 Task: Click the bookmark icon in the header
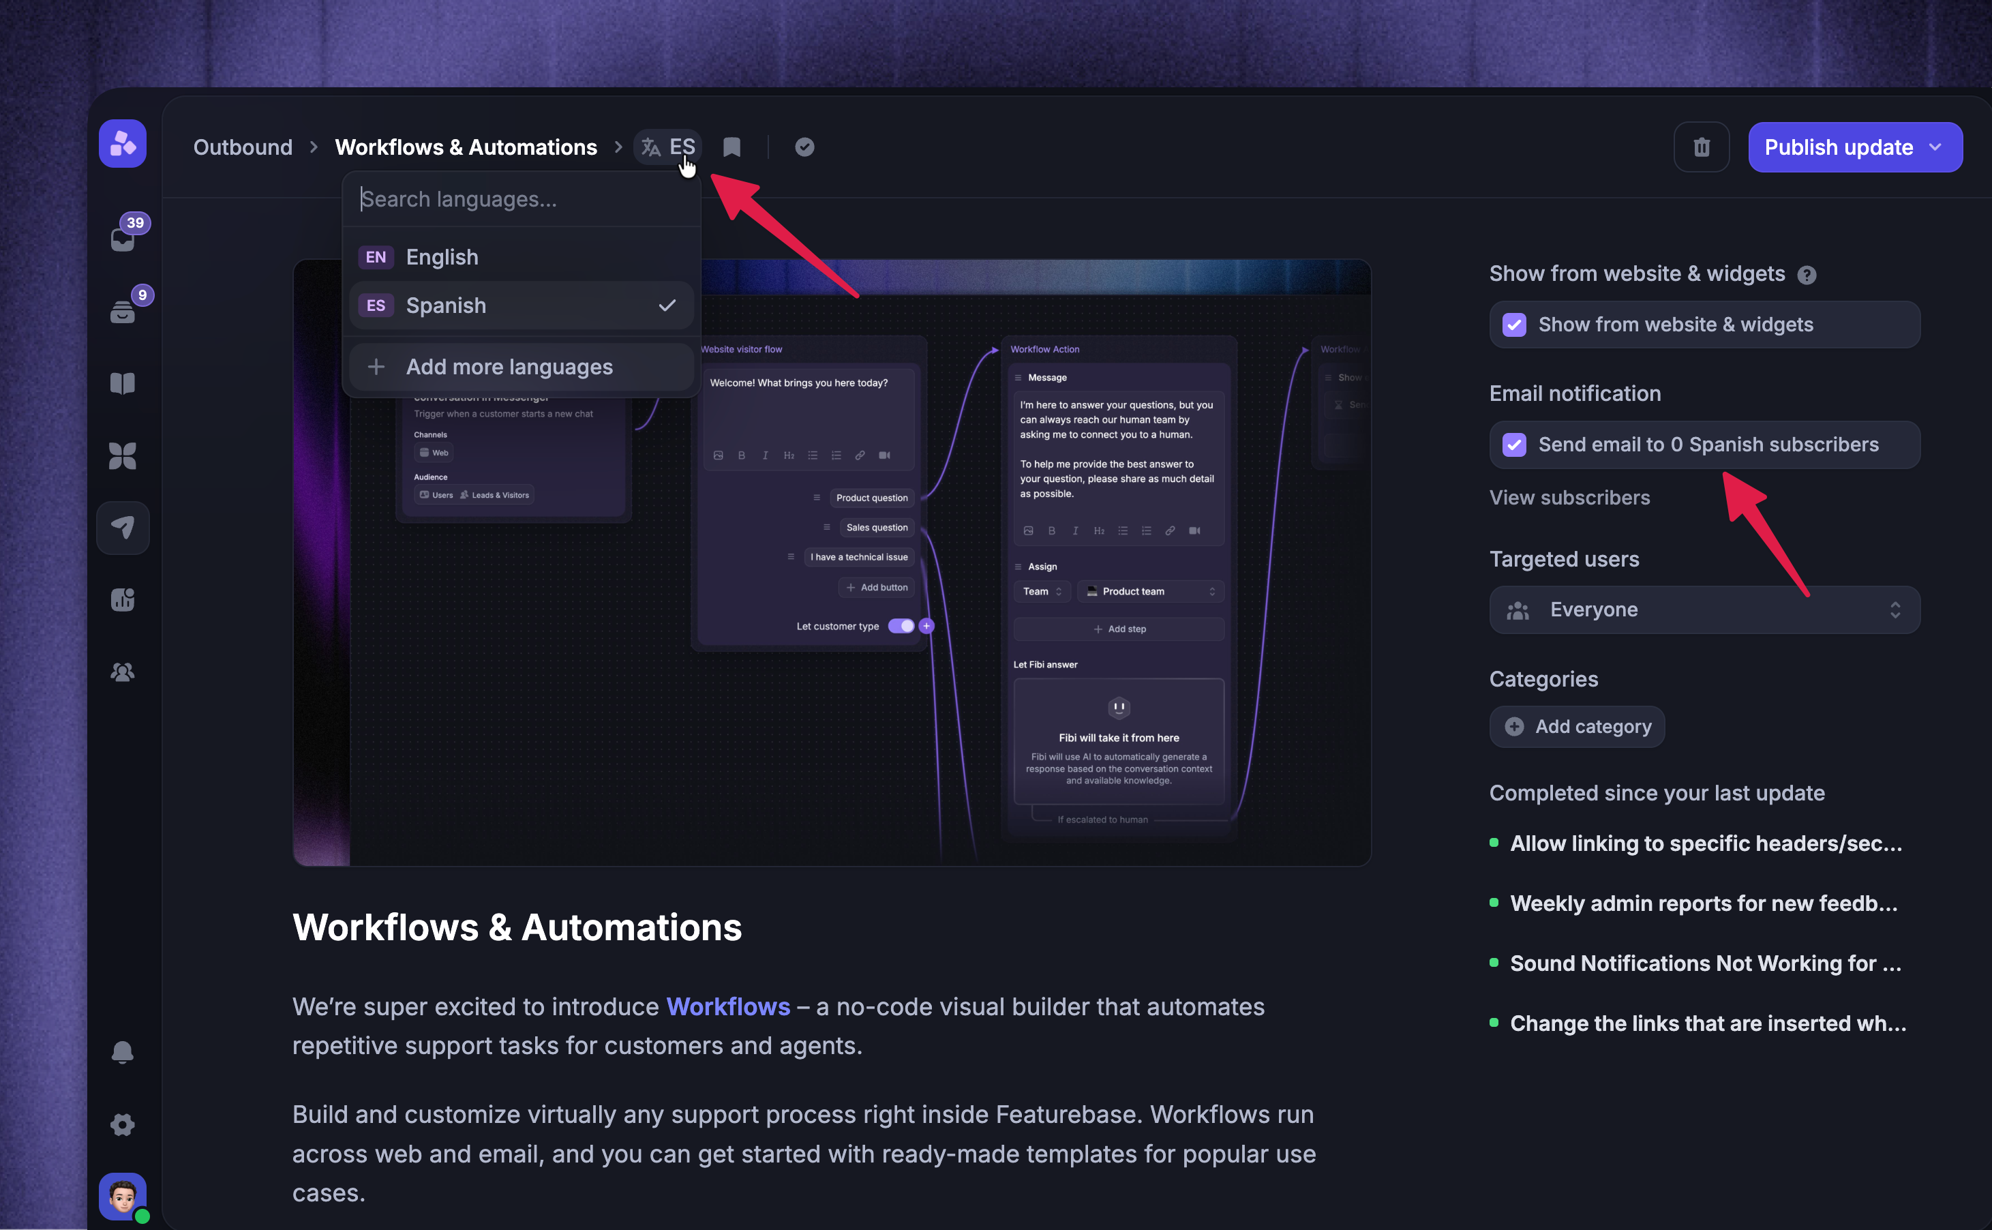coord(732,147)
